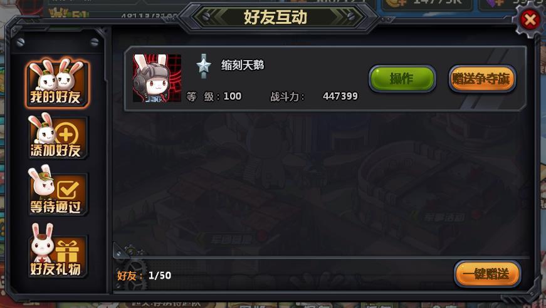Open the gift box icon 好友礼物
546x308 pixels.
click(x=66, y=250)
